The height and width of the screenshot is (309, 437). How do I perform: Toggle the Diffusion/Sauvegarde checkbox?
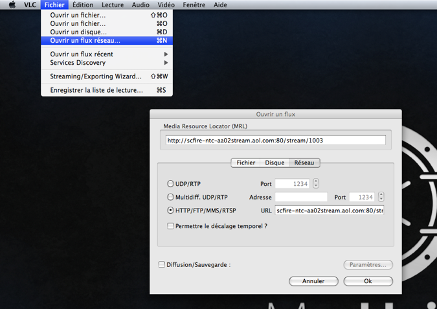tap(162, 264)
